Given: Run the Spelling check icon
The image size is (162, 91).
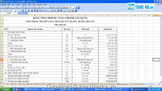Looking at the screenshot, I should (23, 8).
